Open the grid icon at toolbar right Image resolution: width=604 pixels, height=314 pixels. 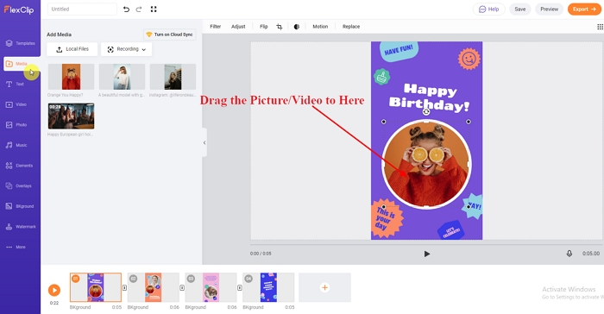(600, 27)
